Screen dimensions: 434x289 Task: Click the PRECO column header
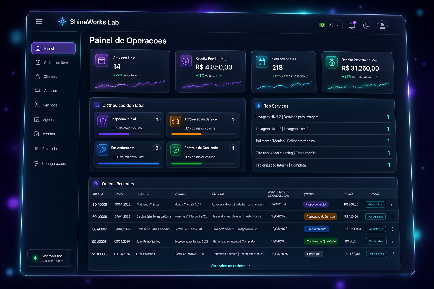(x=348, y=194)
